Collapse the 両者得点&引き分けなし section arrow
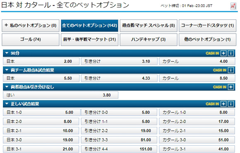This screenshot has height=153, width=240. (7, 87)
